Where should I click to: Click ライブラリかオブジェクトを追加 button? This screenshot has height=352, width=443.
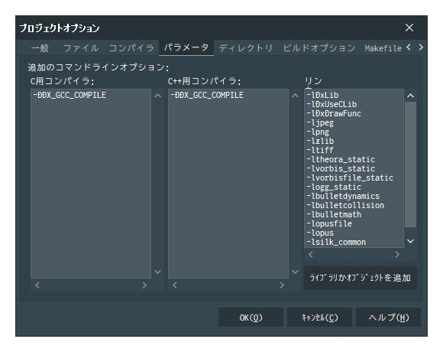[x=361, y=278]
